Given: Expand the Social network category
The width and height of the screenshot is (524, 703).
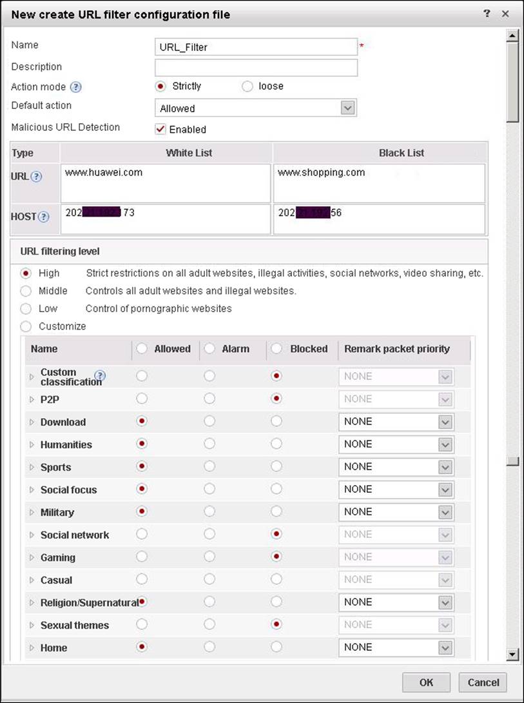Looking at the screenshot, I should tap(32, 535).
